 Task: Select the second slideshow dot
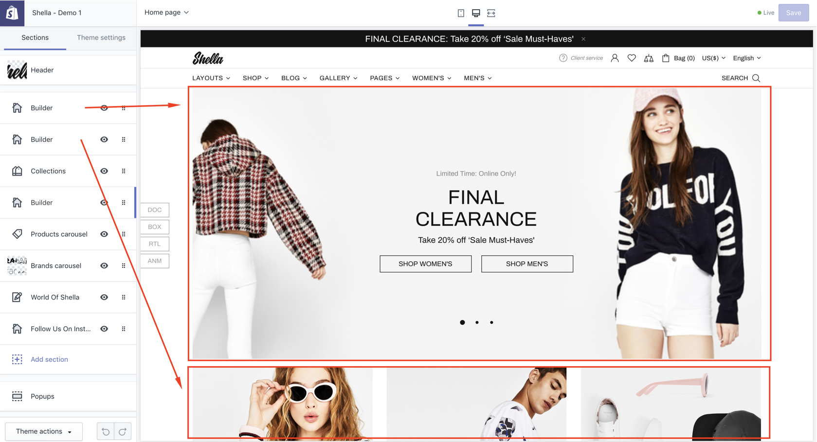[477, 322]
